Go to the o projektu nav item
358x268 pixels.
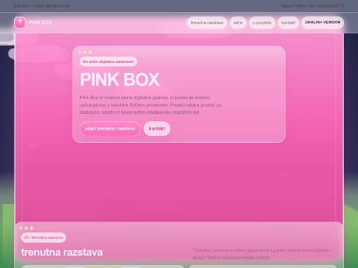(x=262, y=22)
